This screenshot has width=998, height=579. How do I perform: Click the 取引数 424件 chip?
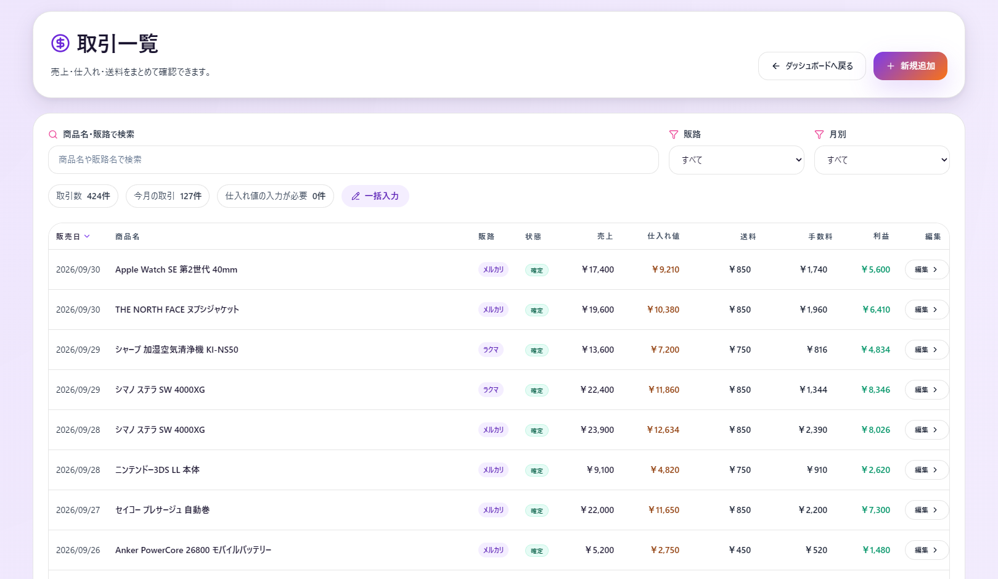point(83,196)
